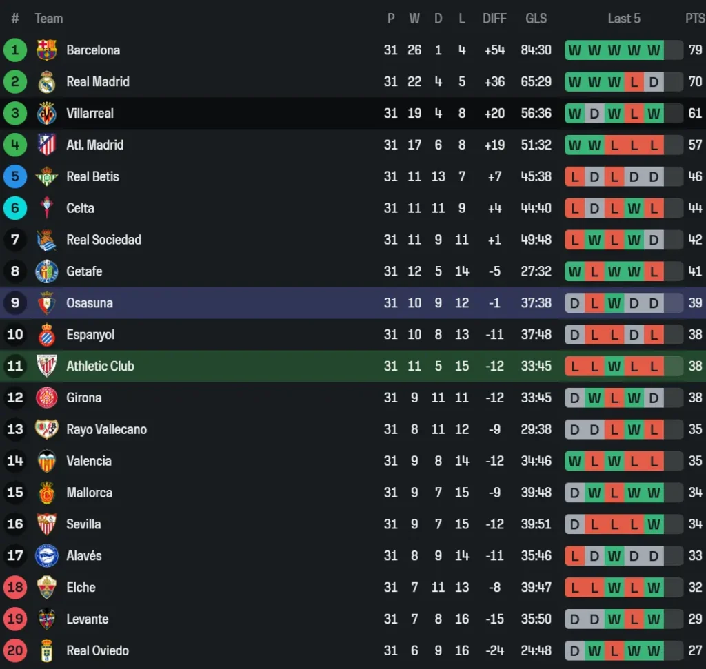
Task: Sort by the DIFF column header
Action: pos(494,19)
